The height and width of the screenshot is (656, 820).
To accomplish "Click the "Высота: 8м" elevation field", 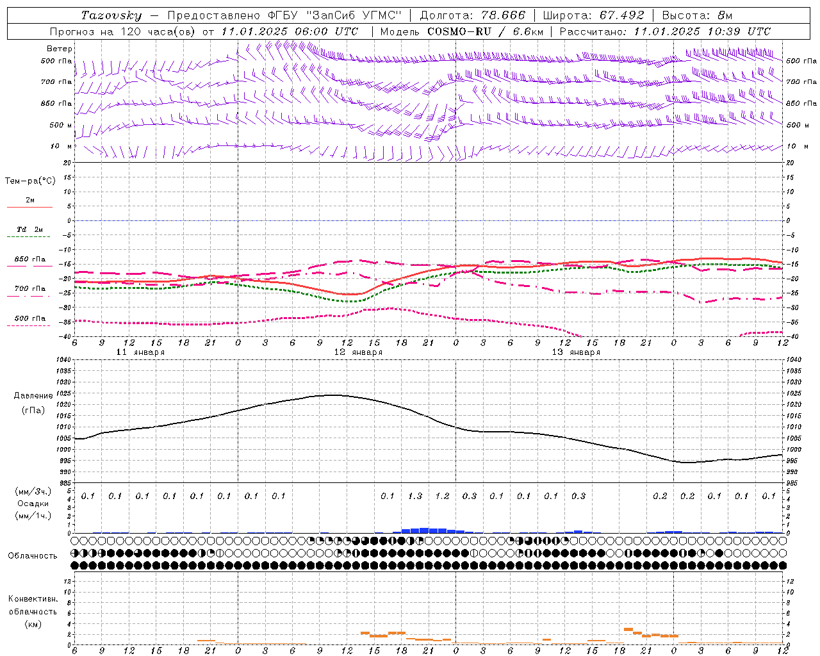I will [697, 15].
